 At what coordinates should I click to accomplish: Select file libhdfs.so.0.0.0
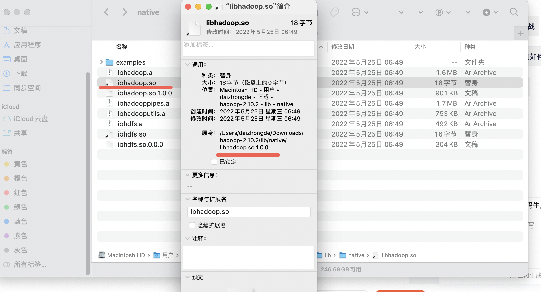tap(139, 144)
